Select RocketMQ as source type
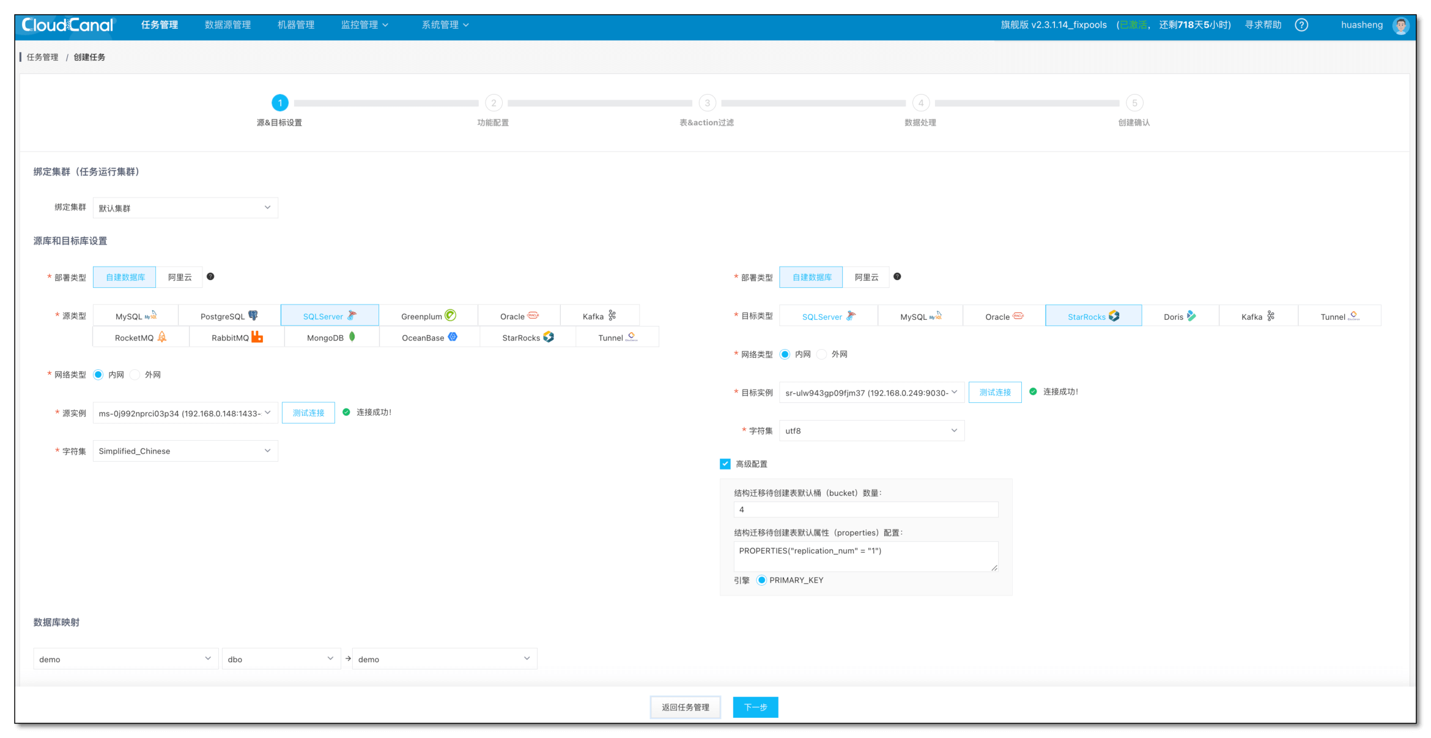This screenshot has height=738, width=1431. coord(141,337)
